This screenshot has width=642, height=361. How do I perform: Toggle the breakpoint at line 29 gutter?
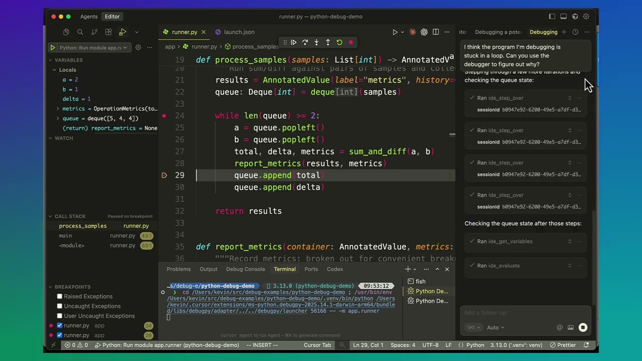click(x=164, y=175)
